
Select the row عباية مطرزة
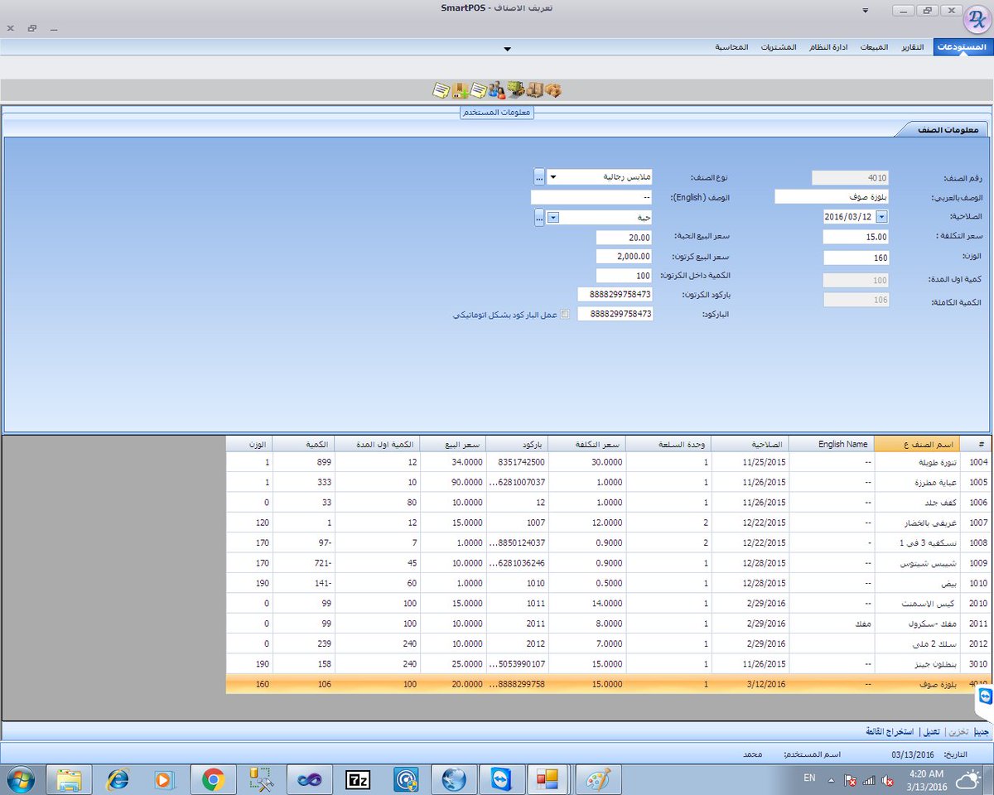[609, 482]
